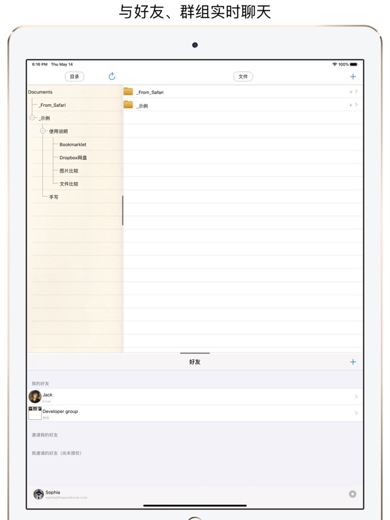Open the _From_Safari folder icon in file list

128,91
